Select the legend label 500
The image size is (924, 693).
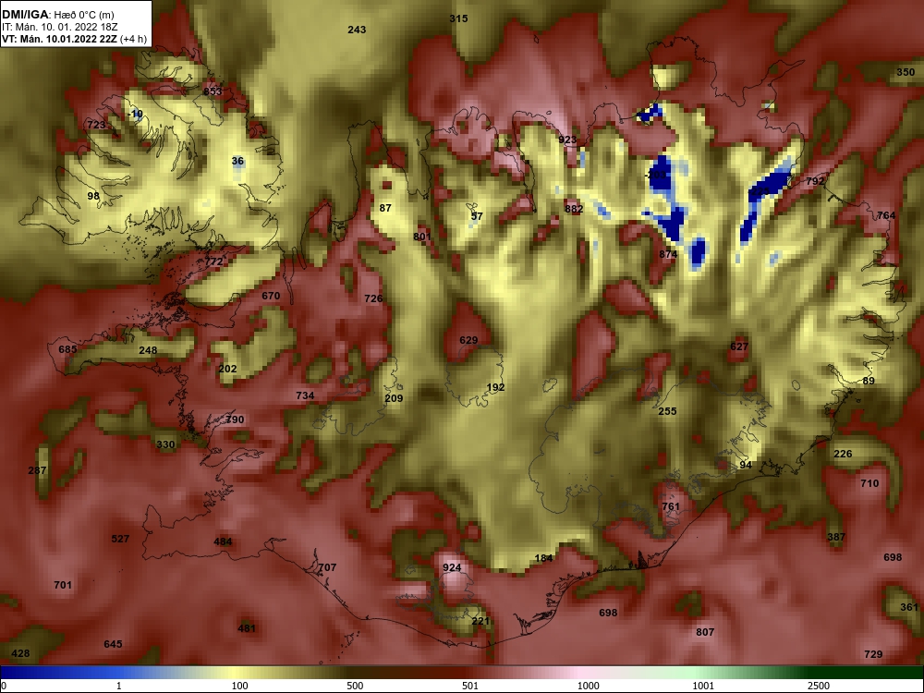click(355, 686)
